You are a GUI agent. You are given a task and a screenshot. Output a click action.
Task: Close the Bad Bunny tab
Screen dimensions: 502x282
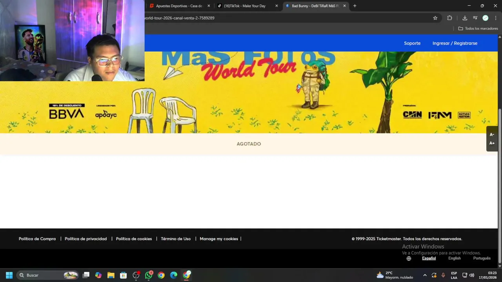[x=344, y=6]
